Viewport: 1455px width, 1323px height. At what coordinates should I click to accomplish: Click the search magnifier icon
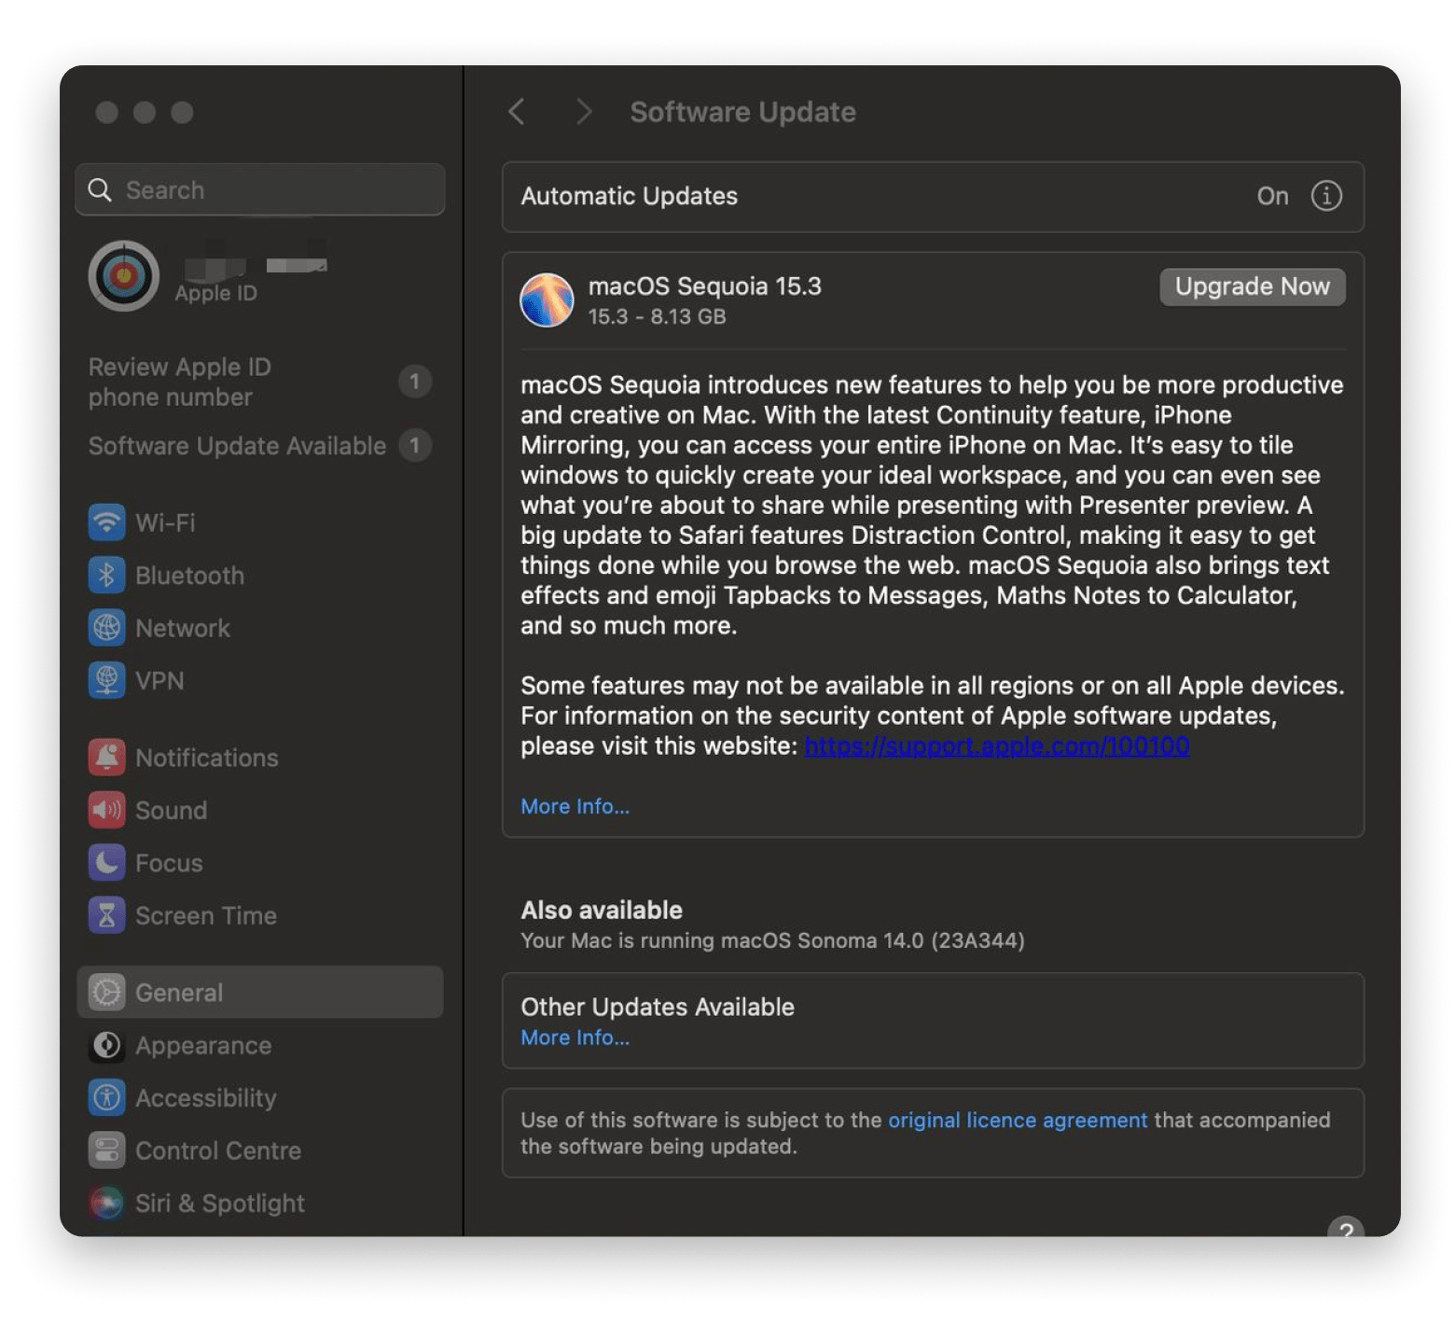click(x=100, y=190)
